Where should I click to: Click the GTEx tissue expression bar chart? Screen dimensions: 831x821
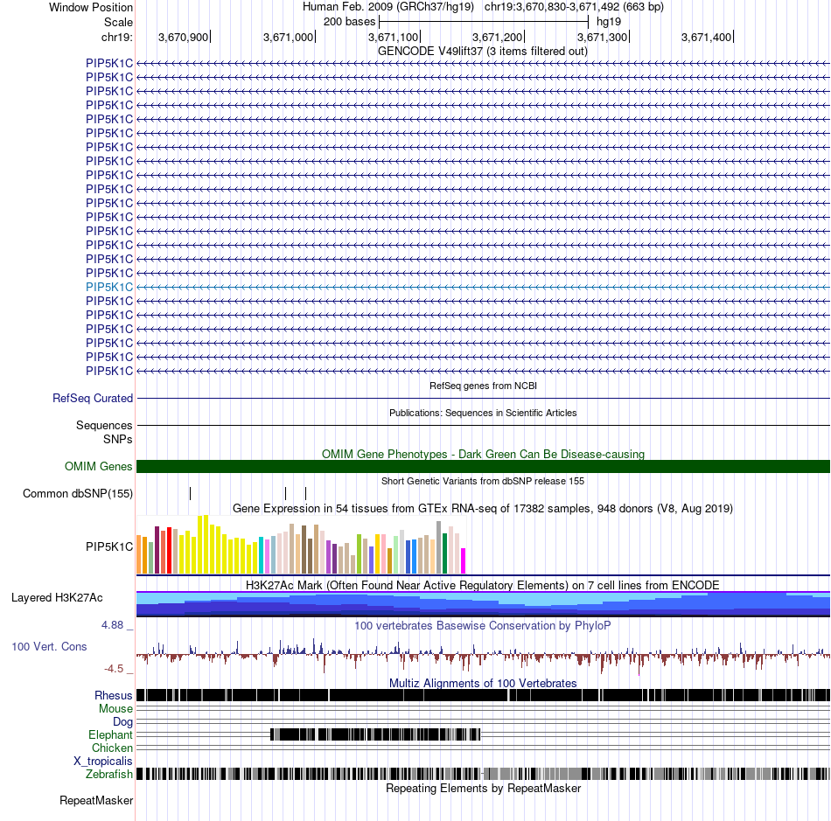point(301,545)
